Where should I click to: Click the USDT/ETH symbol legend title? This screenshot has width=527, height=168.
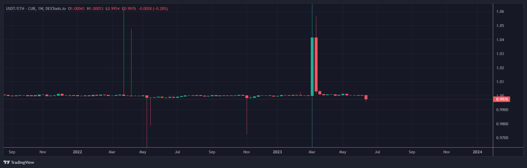click(36, 9)
